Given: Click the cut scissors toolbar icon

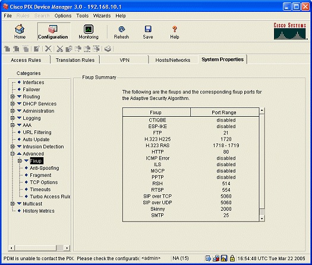Looking at the screenshot, I should pos(59,48).
